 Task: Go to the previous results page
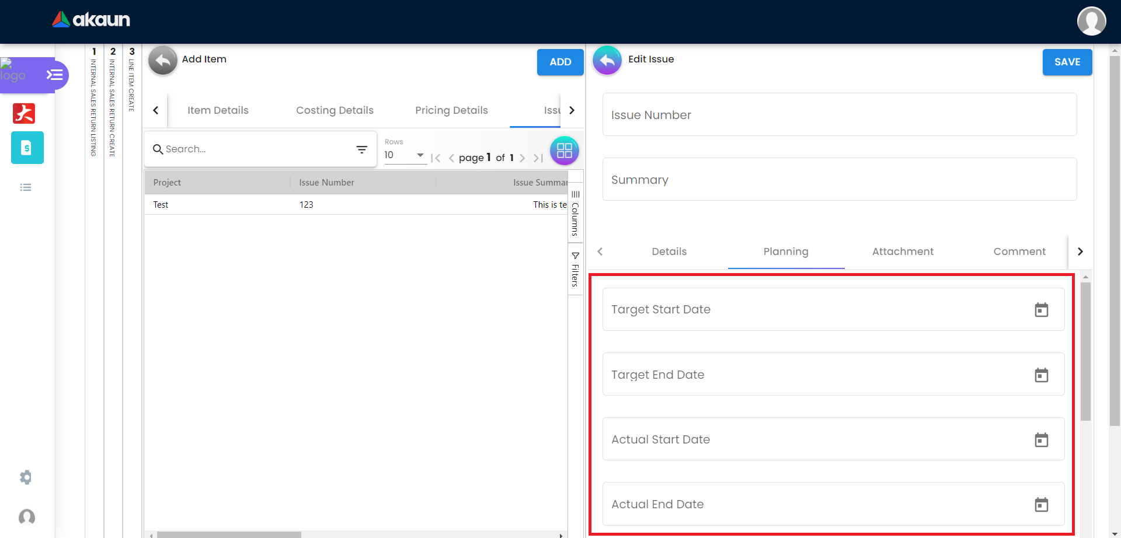(x=451, y=158)
